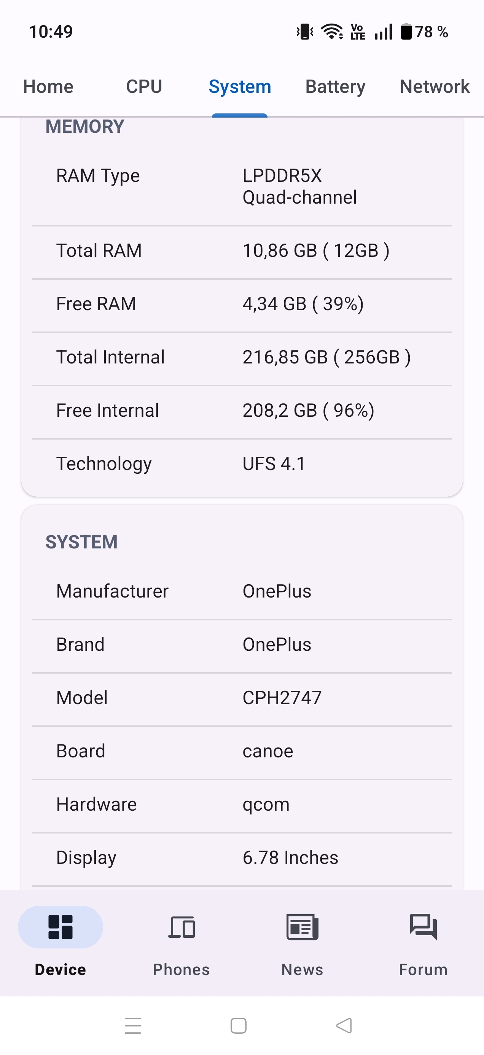This screenshot has height=1055, width=484.
Task: Switch to the CPU tab
Action: [x=144, y=87]
